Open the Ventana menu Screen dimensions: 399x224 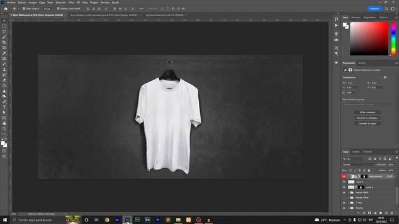tap(105, 2)
